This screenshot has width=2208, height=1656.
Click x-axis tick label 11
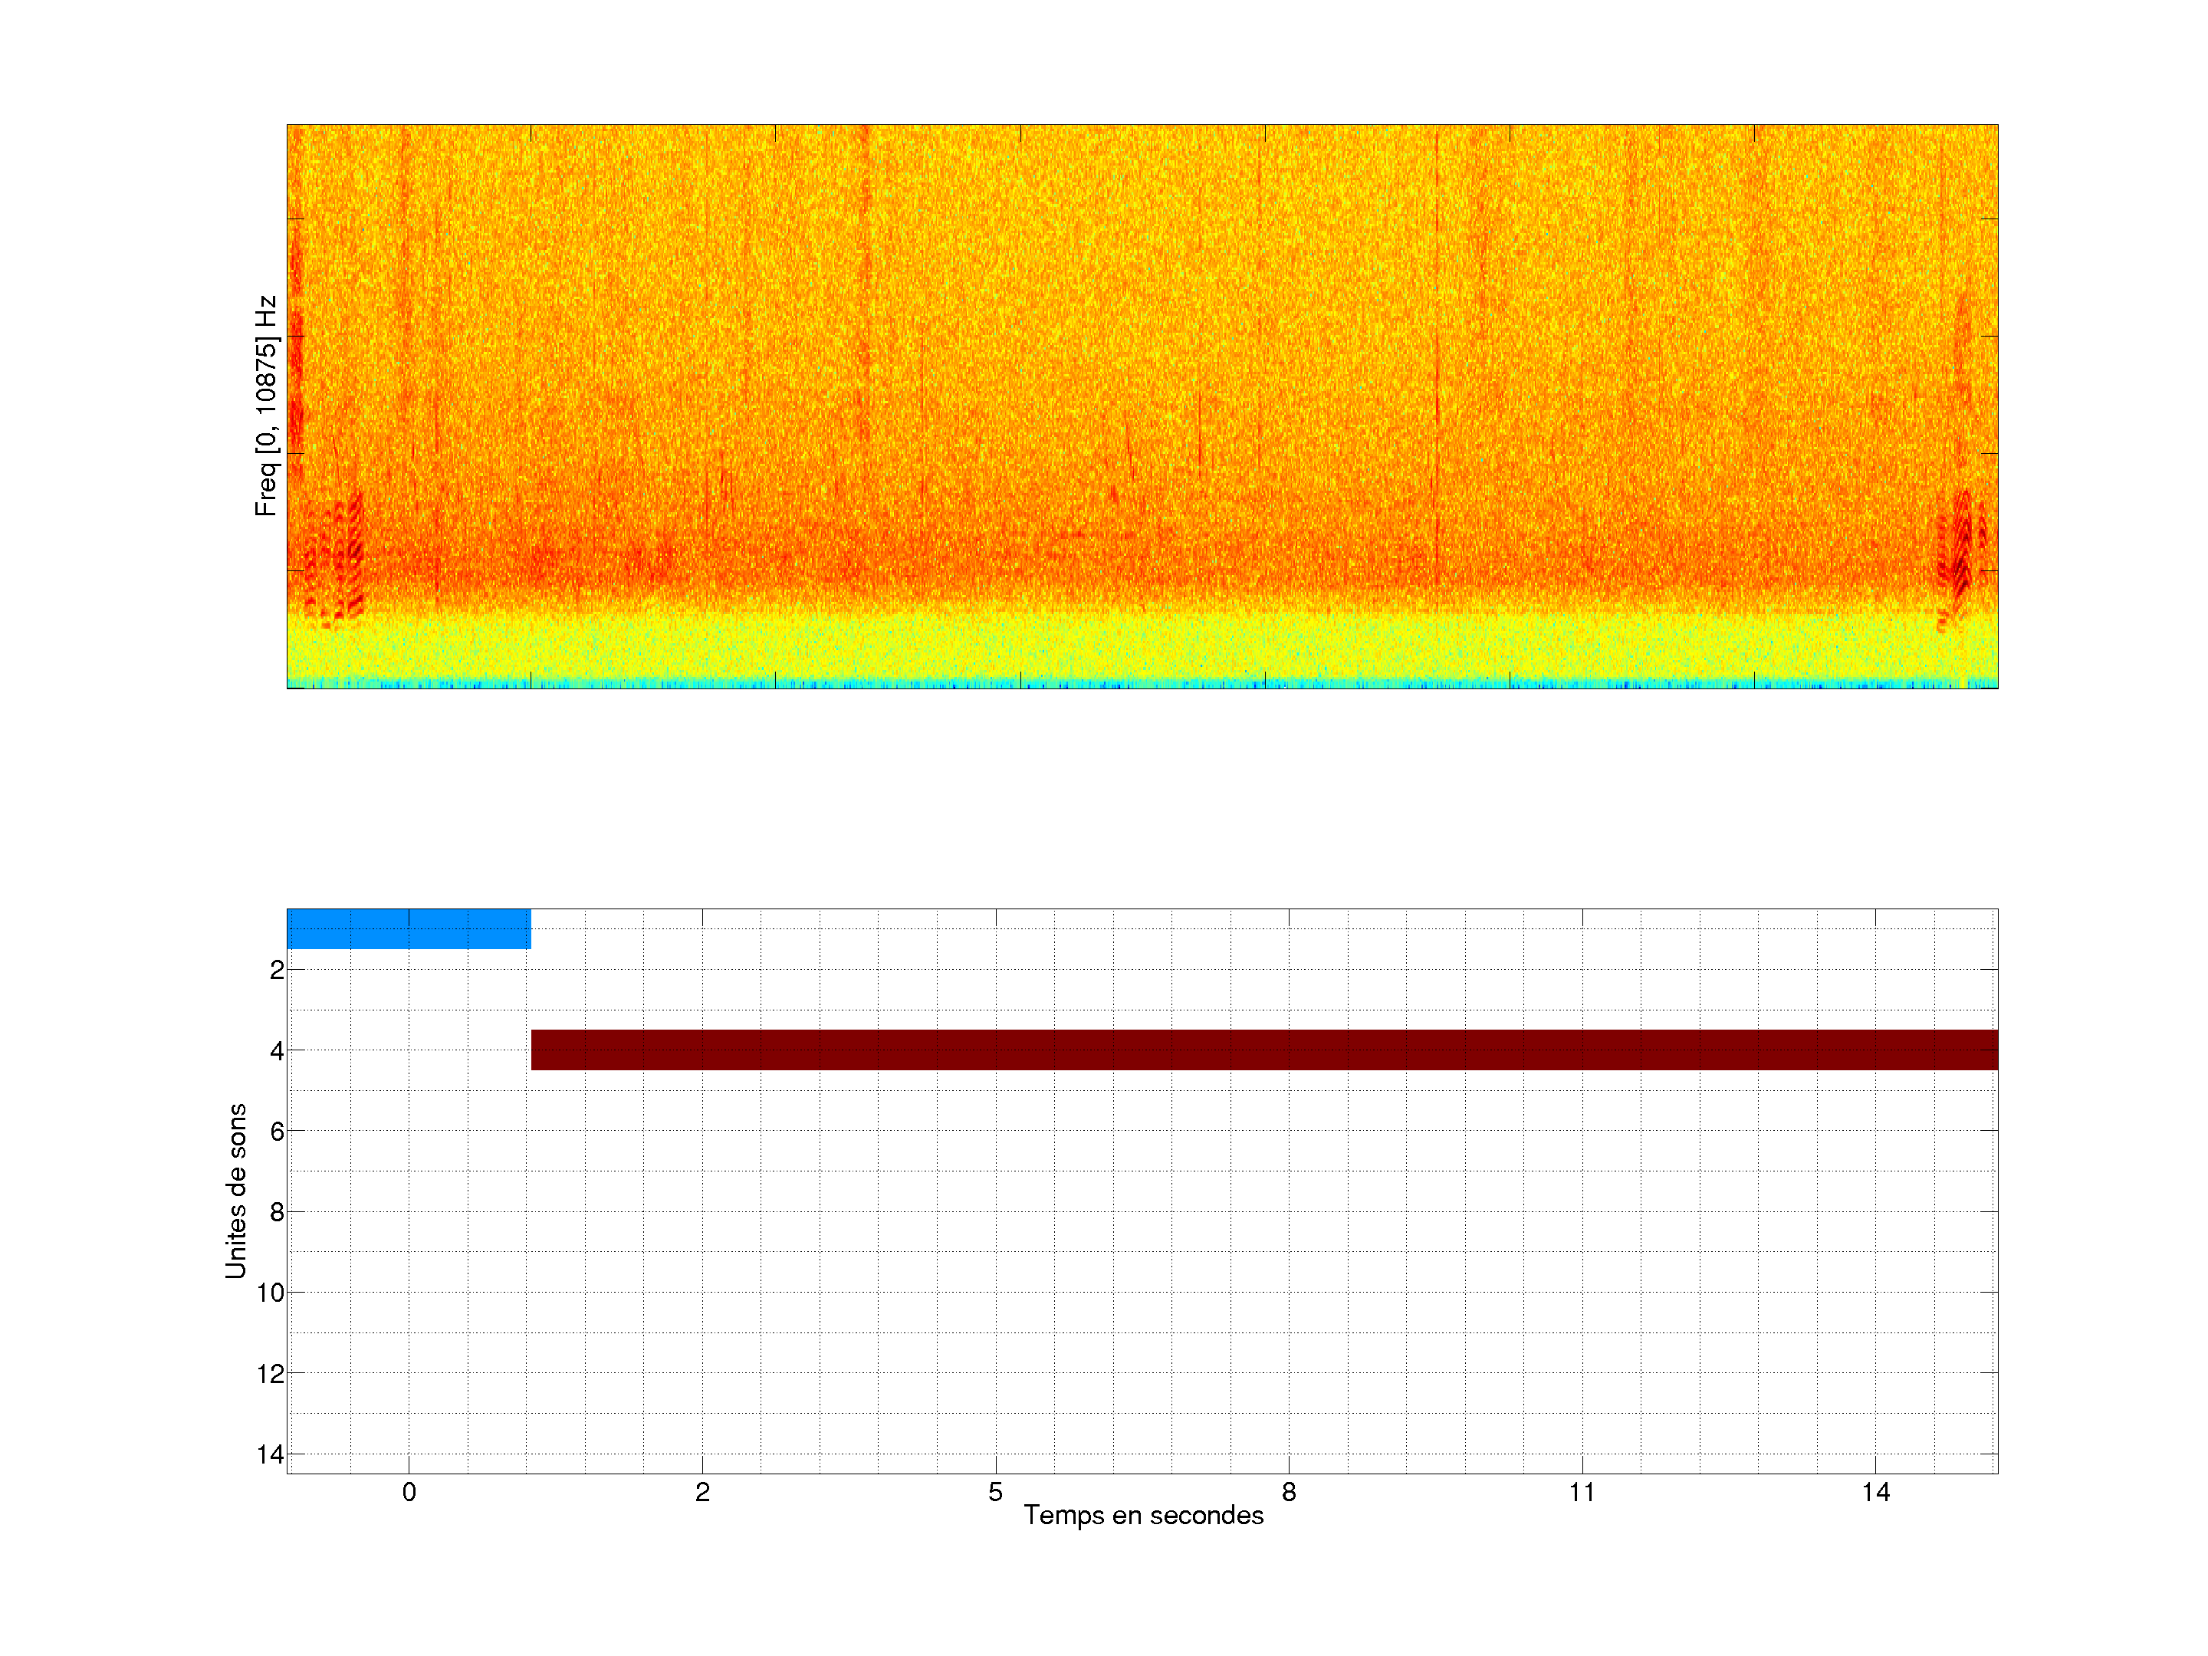(x=1581, y=1493)
